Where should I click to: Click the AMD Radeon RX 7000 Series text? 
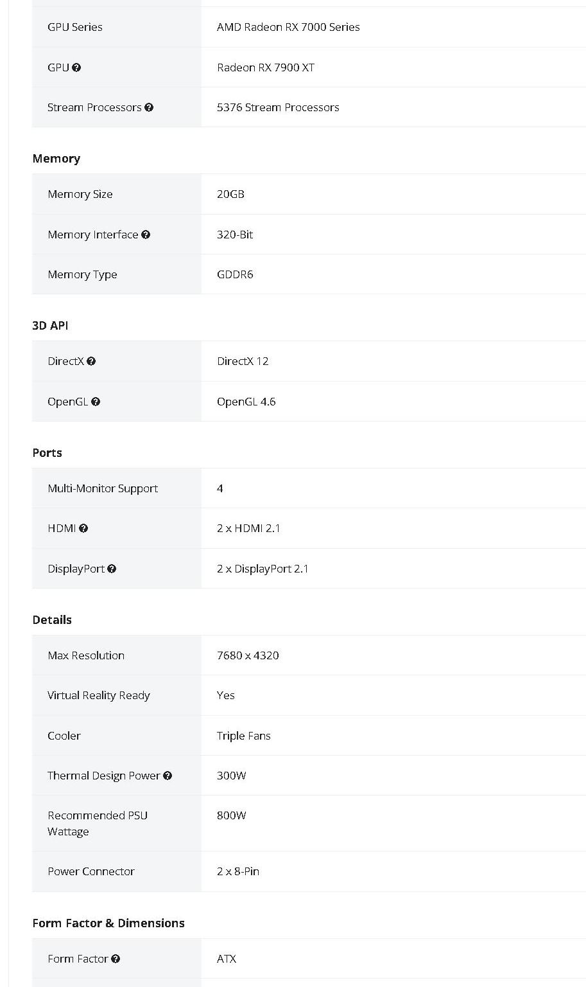(x=288, y=27)
